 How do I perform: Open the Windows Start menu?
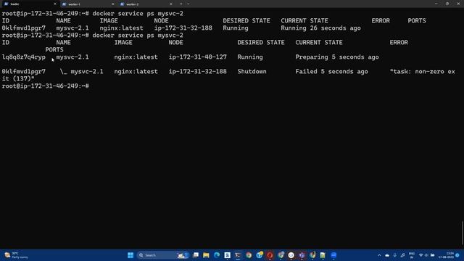coord(130,255)
